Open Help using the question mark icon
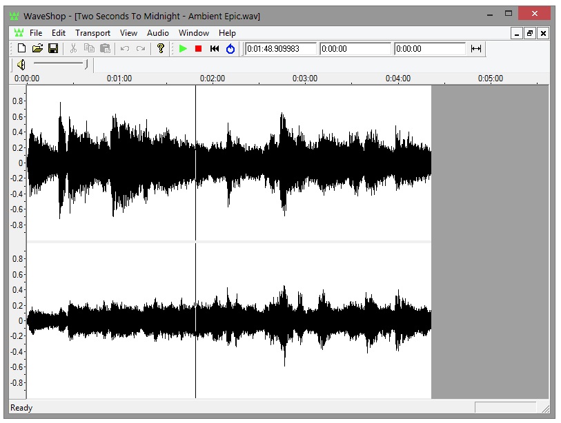The width and height of the screenshot is (561, 423). tap(161, 48)
